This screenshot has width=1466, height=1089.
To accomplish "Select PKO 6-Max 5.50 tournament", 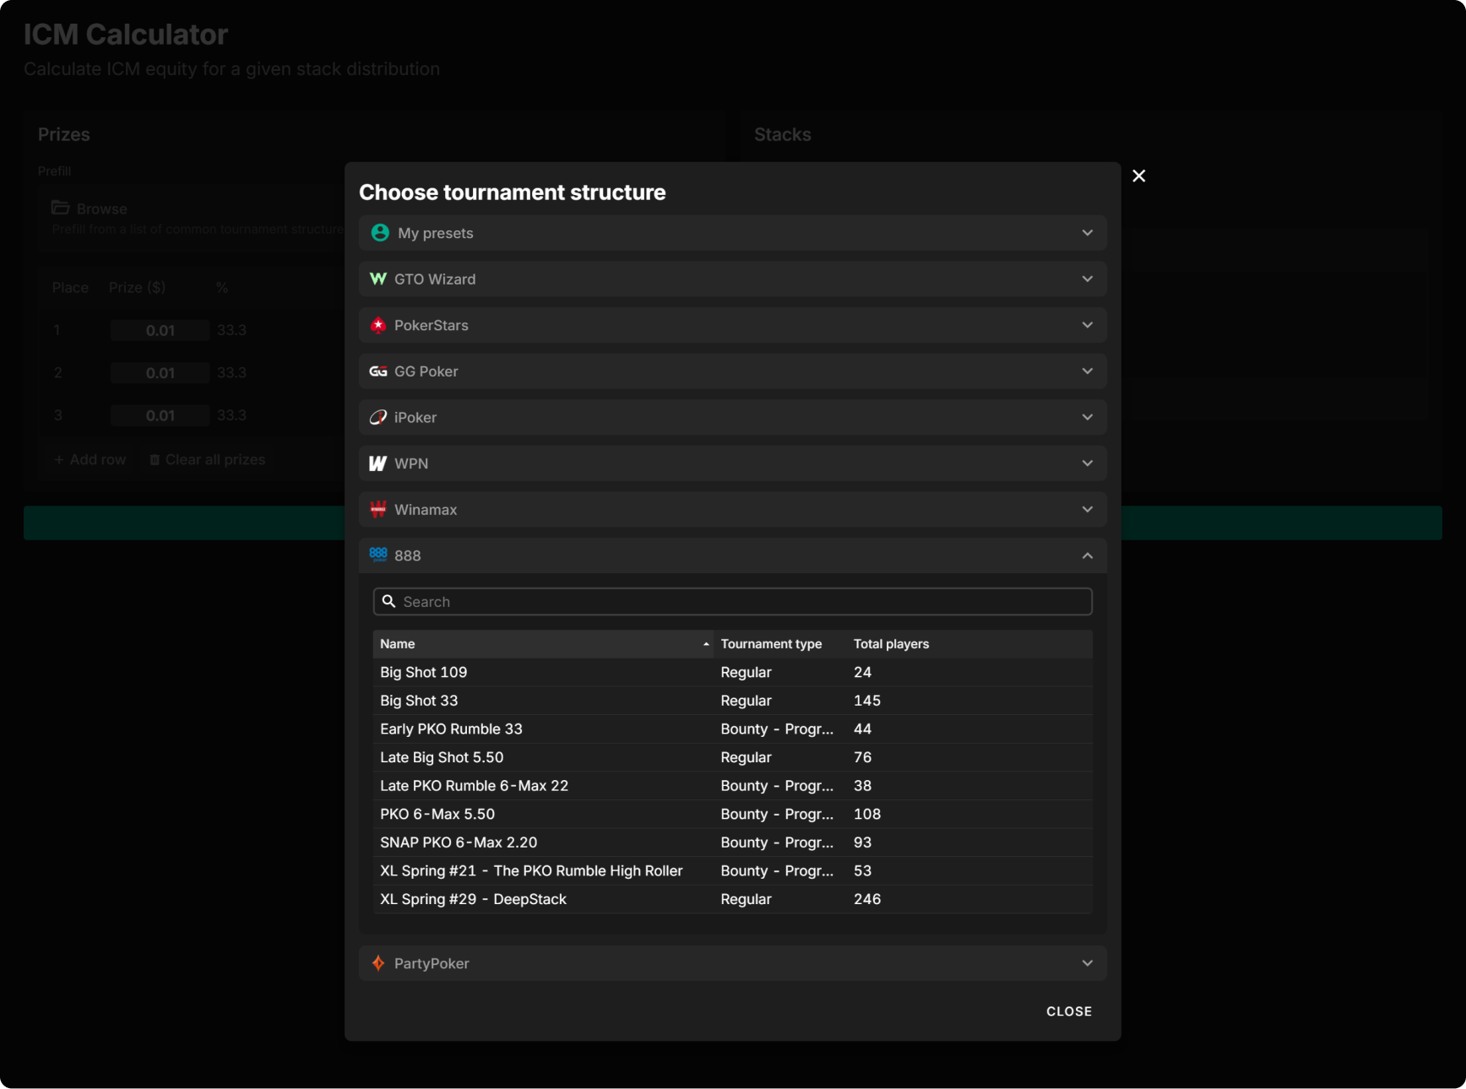I will click(x=733, y=814).
